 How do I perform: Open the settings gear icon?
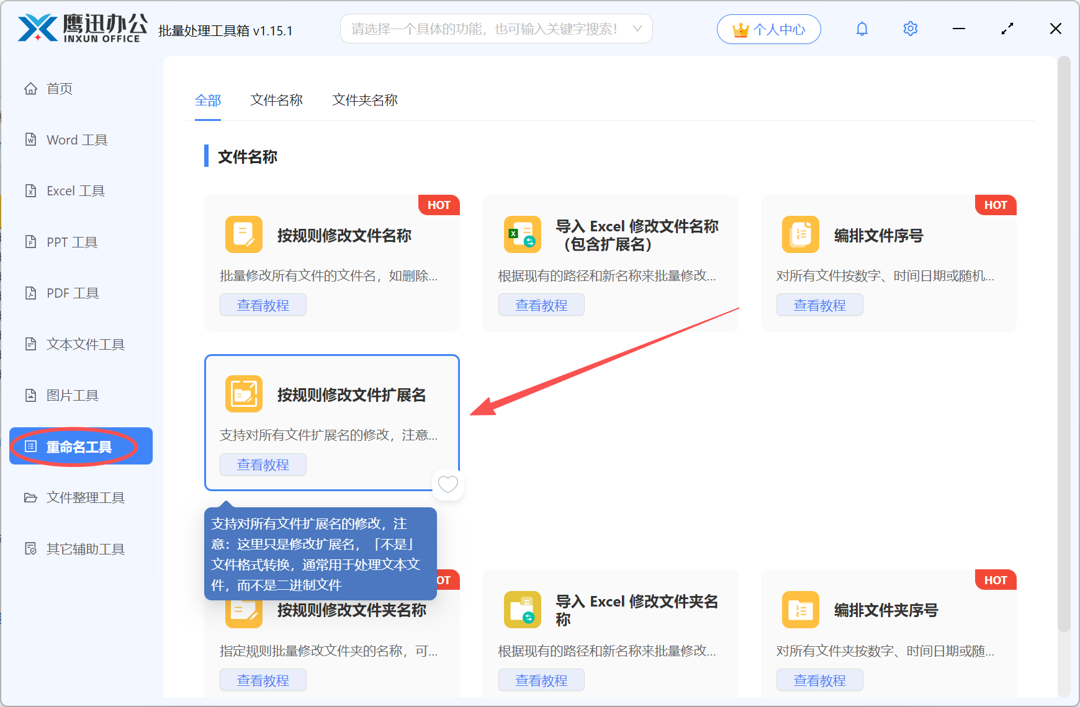click(911, 29)
